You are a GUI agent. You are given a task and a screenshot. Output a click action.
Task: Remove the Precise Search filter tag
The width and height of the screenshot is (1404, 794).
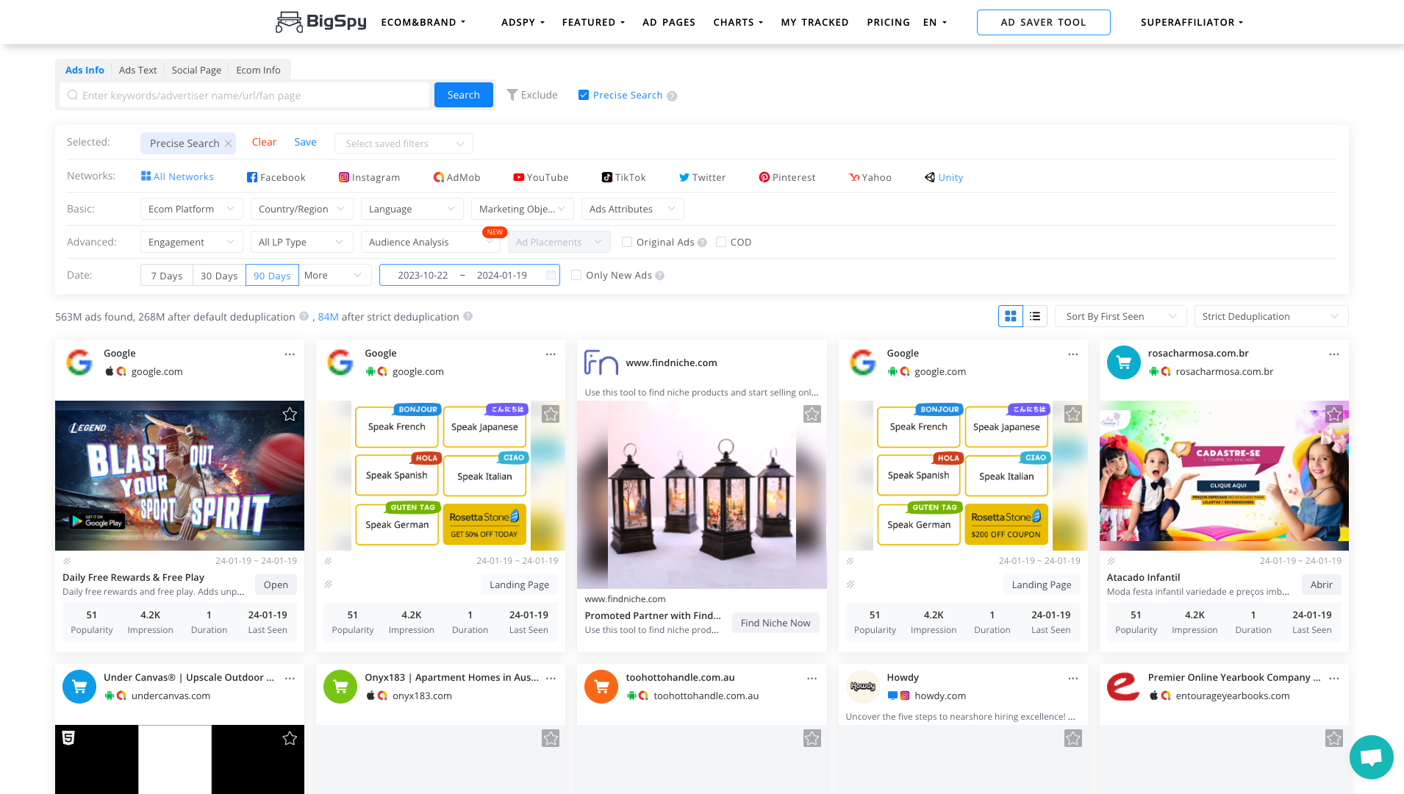[x=228, y=143]
